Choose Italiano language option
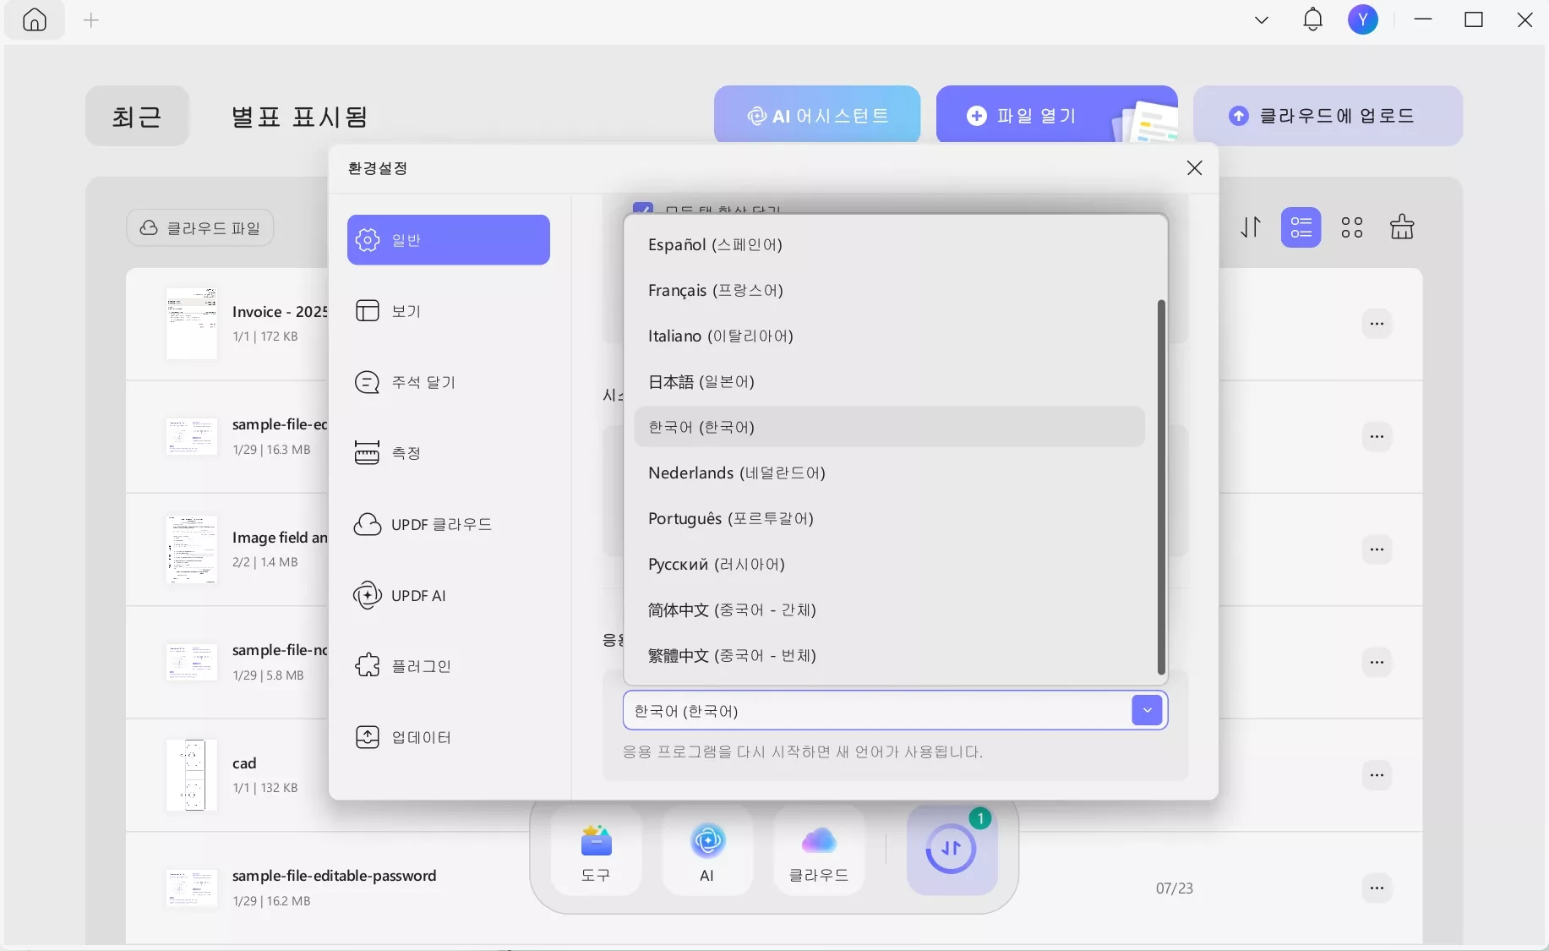 pyautogui.click(x=889, y=336)
